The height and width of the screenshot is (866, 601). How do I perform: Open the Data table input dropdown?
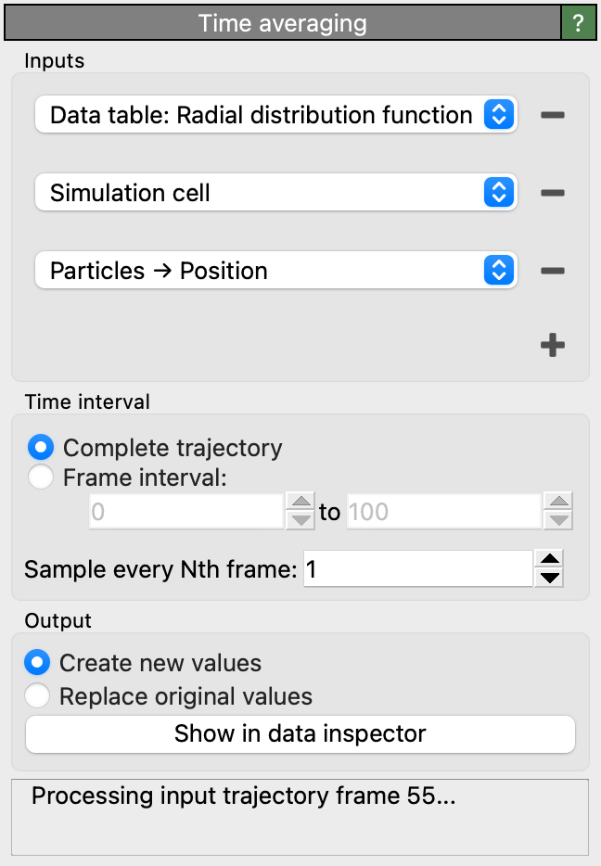pos(275,116)
